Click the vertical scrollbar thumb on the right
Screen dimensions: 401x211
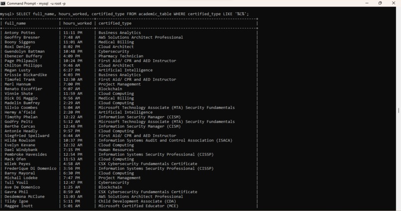(399, 111)
